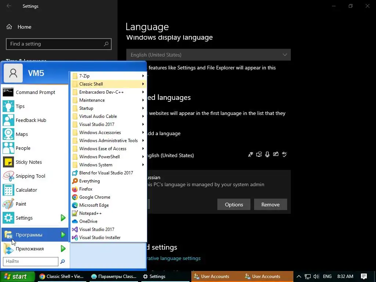Viewport: 376px width, 282px height.
Task: Click Add a language
Action: point(164,133)
